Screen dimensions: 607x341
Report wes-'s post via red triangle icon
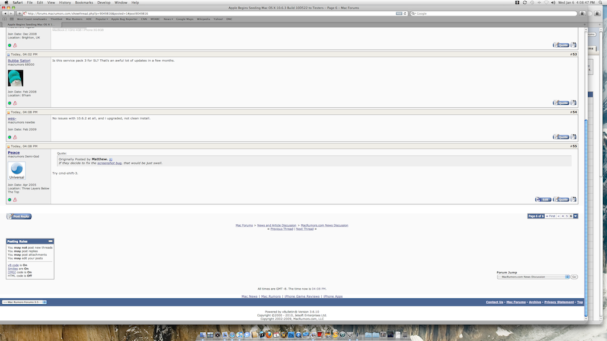click(15, 137)
